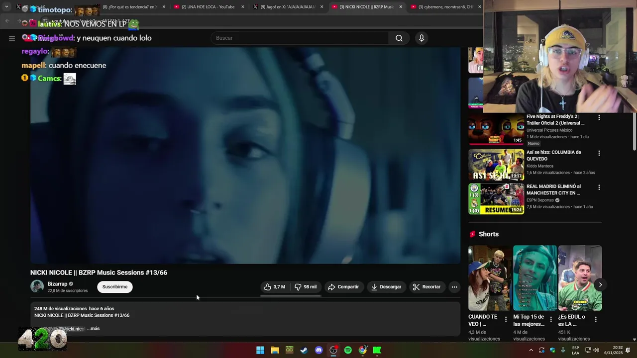Expand description with ...más
This screenshot has width=637, height=358.
click(x=93, y=329)
